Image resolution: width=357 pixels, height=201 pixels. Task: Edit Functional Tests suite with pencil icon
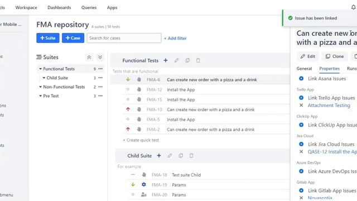pos(176,60)
